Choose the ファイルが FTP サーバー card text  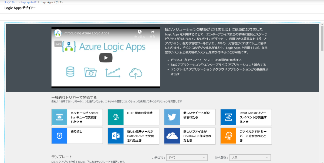(x=253, y=136)
